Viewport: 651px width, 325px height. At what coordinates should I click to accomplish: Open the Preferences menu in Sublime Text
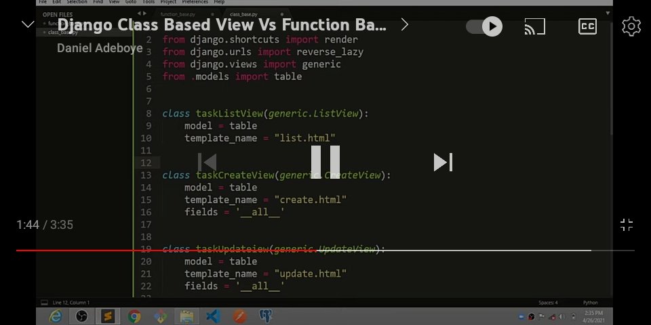pos(195,2)
